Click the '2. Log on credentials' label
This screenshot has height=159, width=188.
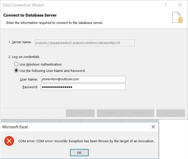[x=24, y=57]
